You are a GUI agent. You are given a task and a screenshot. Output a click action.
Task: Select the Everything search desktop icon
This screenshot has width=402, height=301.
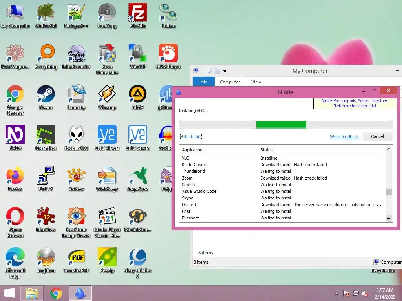[46, 56]
